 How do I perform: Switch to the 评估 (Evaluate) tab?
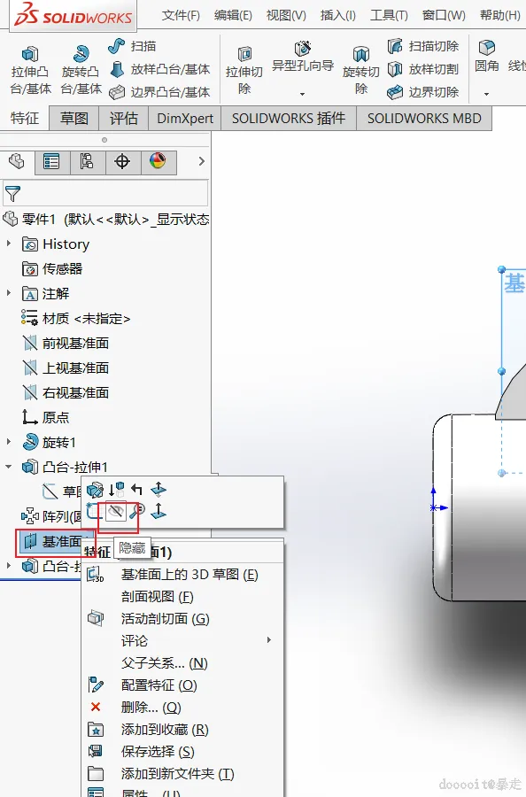coord(123,119)
